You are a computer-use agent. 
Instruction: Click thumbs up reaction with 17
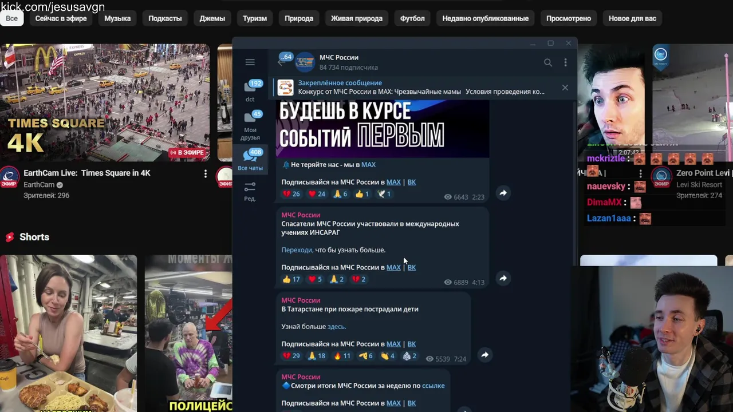point(291,279)
